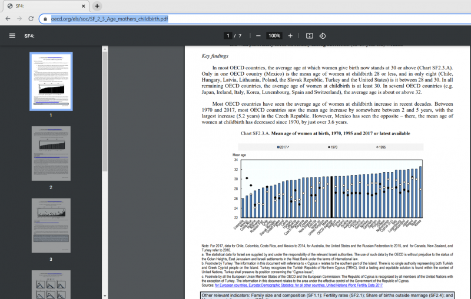Screen dimensions: 471x299
Task: Select the SF4: browser tab
Action: (x=45, y=6)
